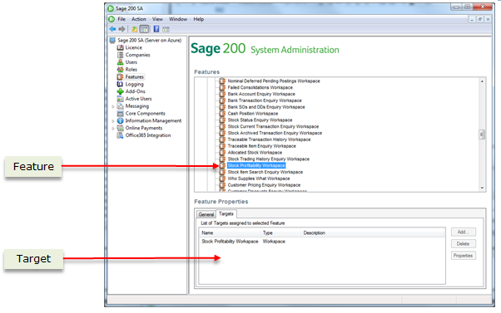This screenshot has height=313, width=501.
Task: Select the Messaging envelope icon
Action: tap(120, 106)
